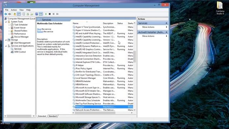Select Performance in the tree
Viewport: 229px width, 129px height.
tap(20, 34)
